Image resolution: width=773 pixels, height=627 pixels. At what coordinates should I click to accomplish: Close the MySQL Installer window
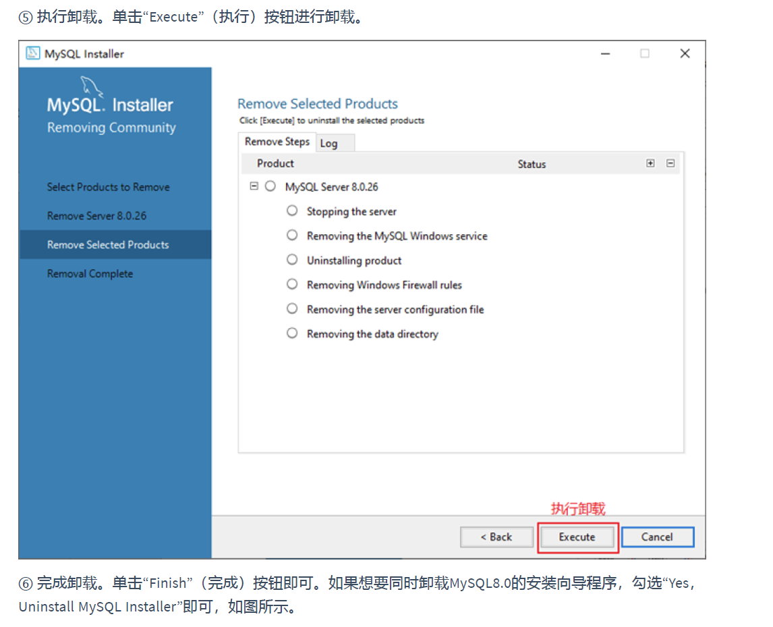point(685,53)
